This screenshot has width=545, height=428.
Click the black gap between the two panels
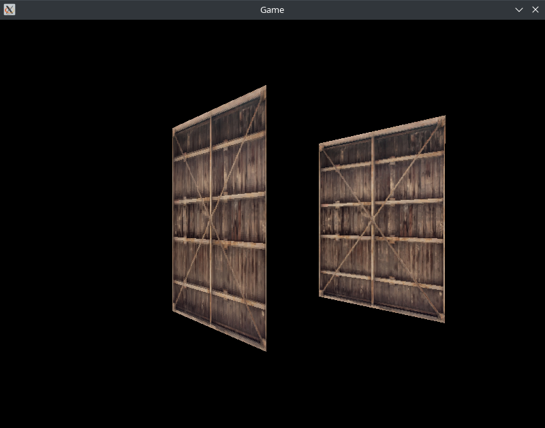pos(293,218)
